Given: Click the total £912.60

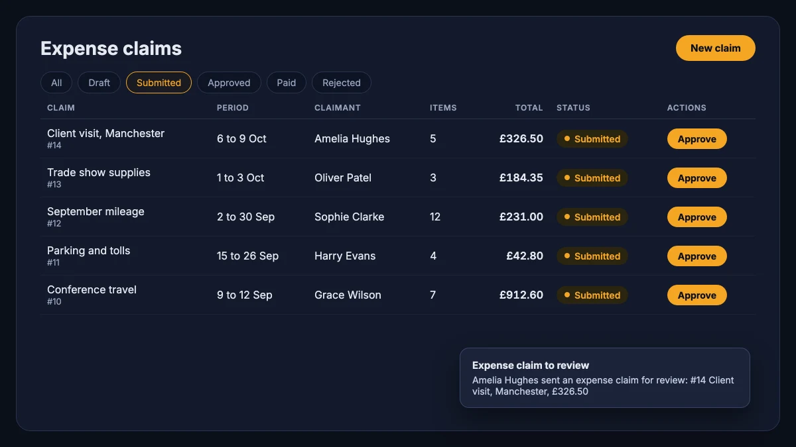Looking at the screenshot, I should pos(521,295).
